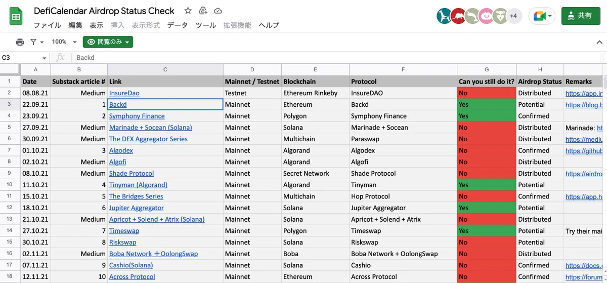
Task: Select the 'Boba Network + OolongSwap' protocol cell
Action: pyautogui.click(x=403, y=254)
